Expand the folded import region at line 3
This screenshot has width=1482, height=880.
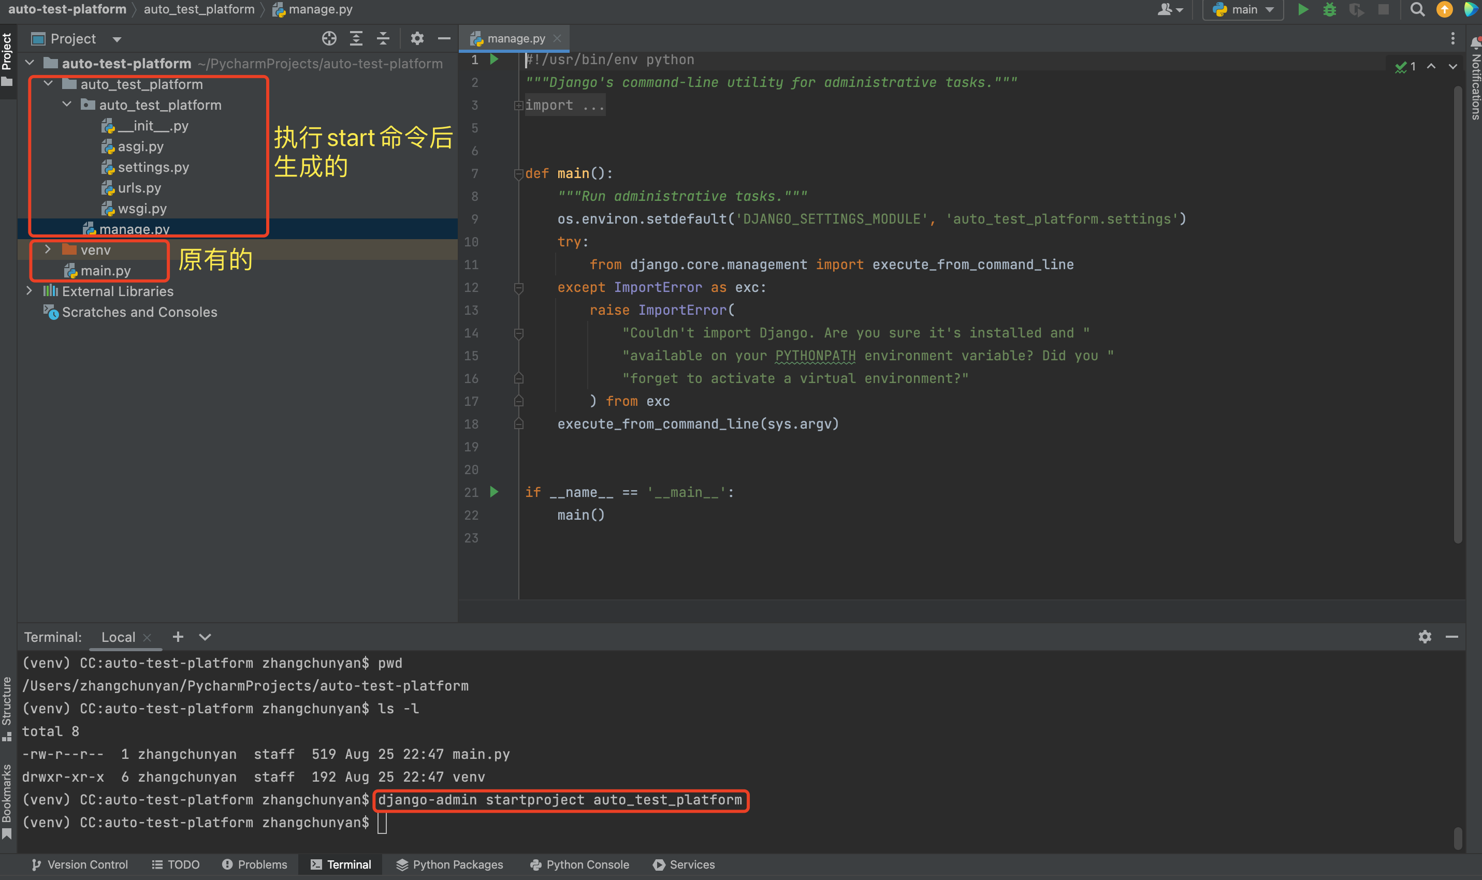tap(518, 106)
